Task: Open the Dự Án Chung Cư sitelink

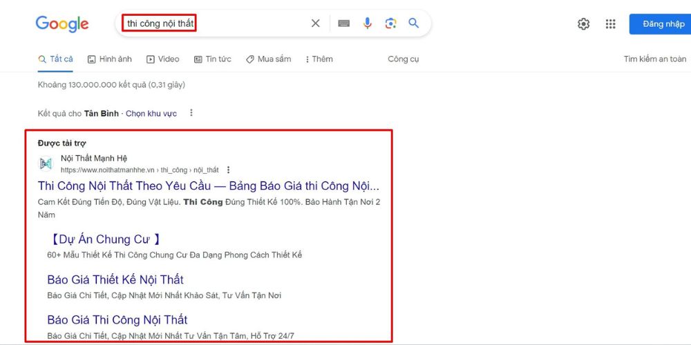Action: [104, 239]
